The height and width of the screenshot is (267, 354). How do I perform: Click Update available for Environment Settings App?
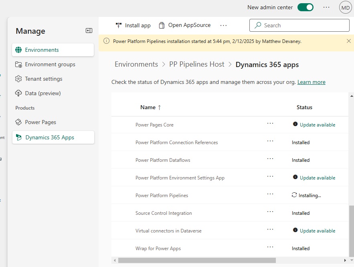pos(318,178)
